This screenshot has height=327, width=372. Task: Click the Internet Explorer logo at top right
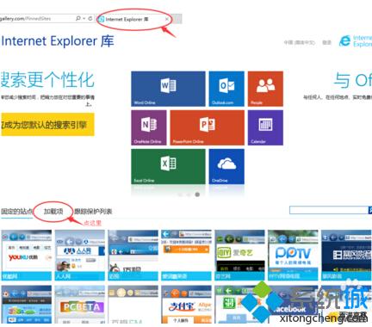point(356,40)
